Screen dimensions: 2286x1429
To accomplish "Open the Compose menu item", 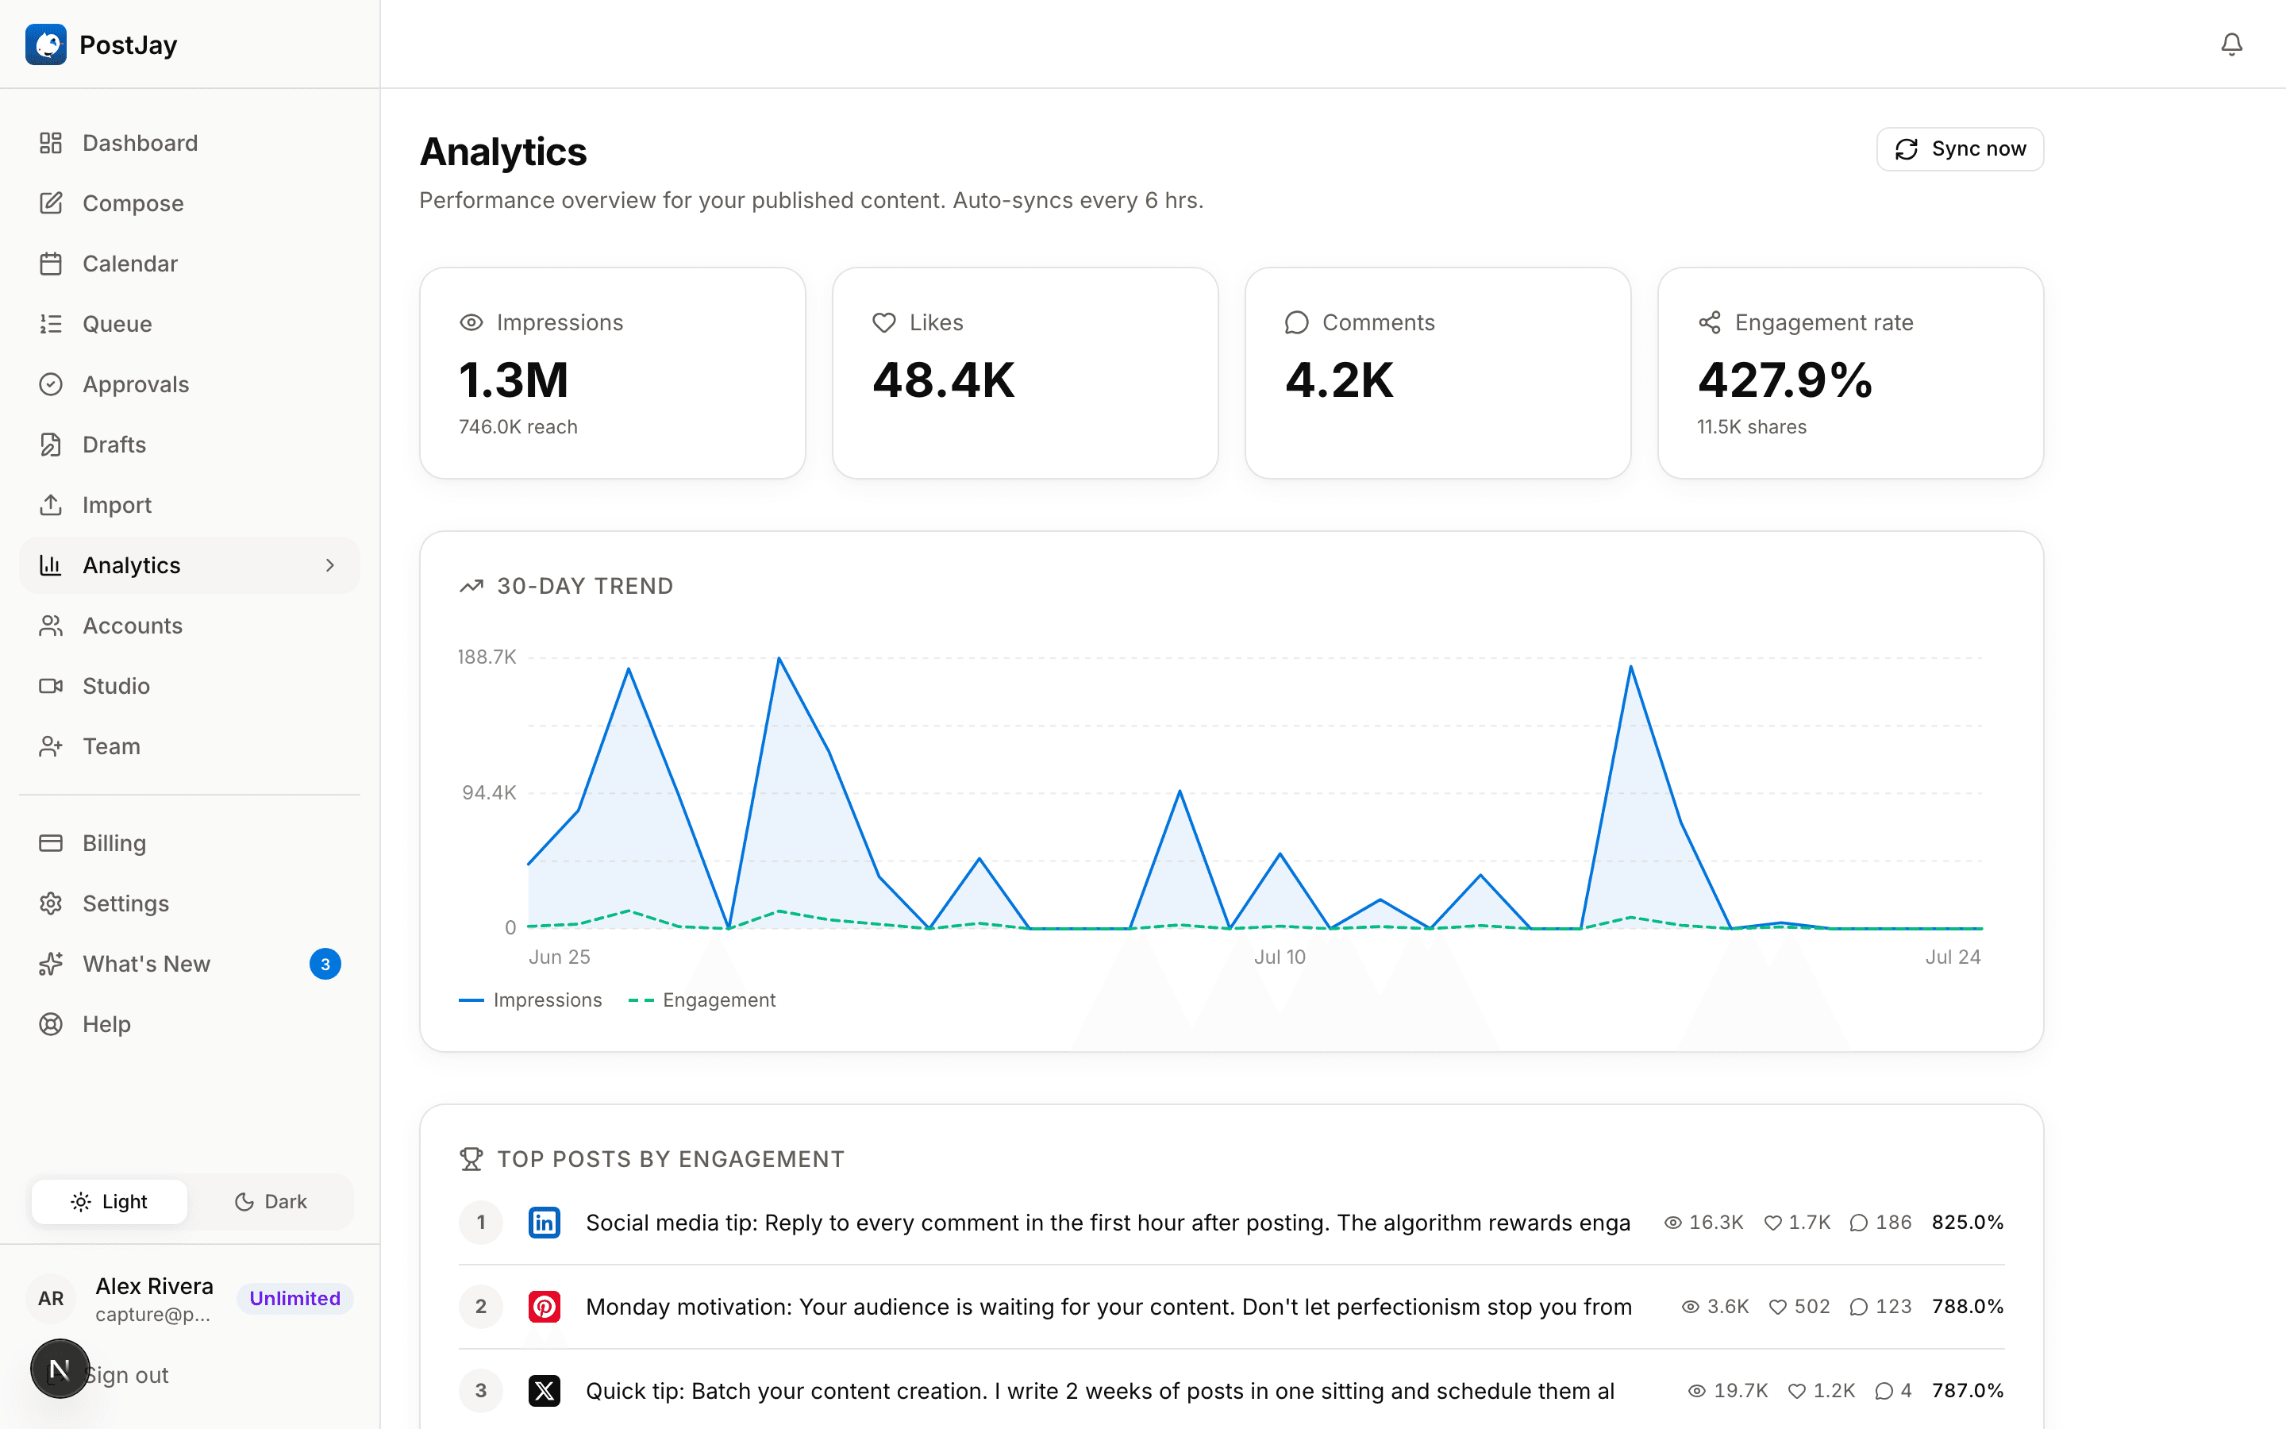I will pos(189,203).
